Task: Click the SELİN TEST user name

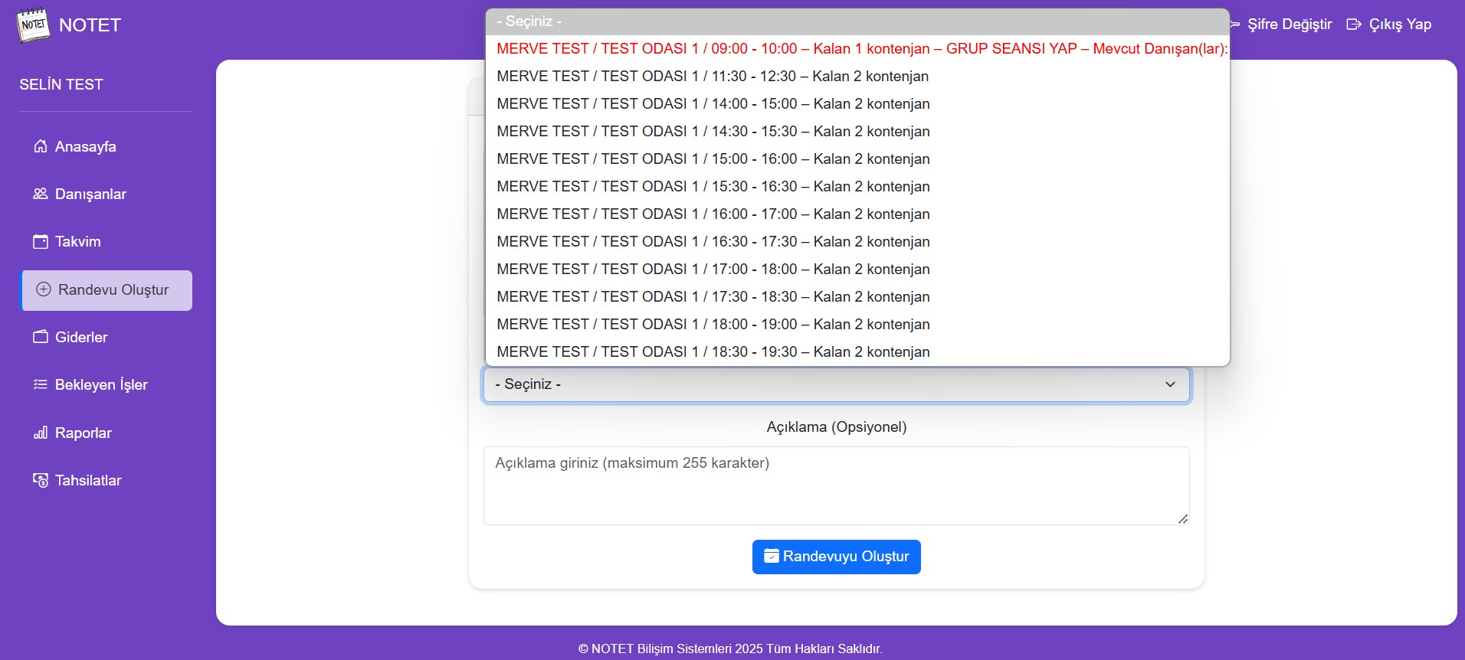Action: point(61,84)
